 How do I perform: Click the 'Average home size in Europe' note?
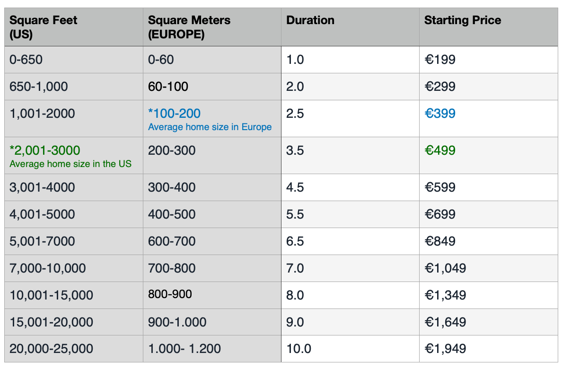point(210,127)
